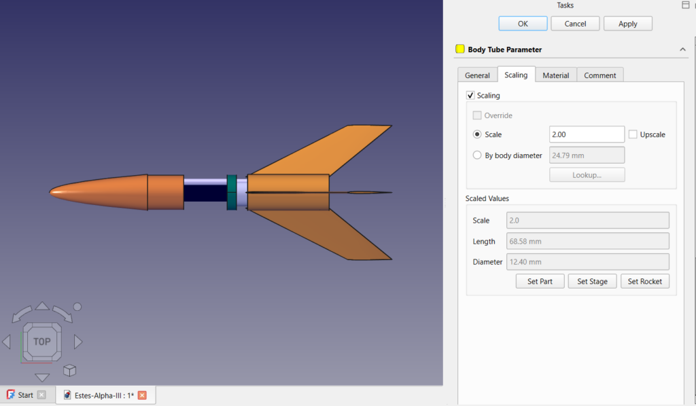Rotate view clockwise with curved right arrow
Screen dimensions: 696x406
62,313
